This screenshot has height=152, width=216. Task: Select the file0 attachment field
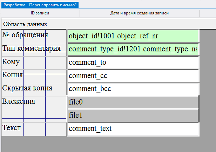point(133,102)
